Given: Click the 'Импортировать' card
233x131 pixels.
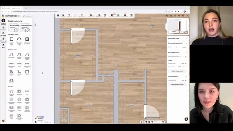Looking at the screenshot, I should (25, 28).
